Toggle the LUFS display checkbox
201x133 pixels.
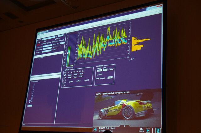tap(86, 81)
